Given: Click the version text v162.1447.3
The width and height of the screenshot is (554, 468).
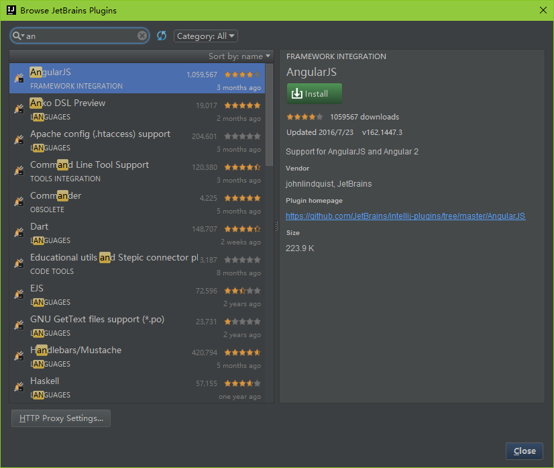Looking at the screenshot, I should 382,132.
